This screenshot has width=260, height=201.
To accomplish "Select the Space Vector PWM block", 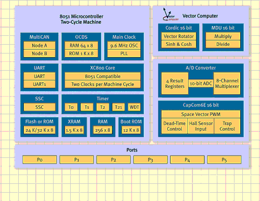I will [201, 114].
